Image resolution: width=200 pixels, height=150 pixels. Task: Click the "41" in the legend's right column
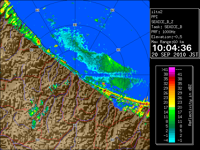pyautogui.click(x=180, y=74)
